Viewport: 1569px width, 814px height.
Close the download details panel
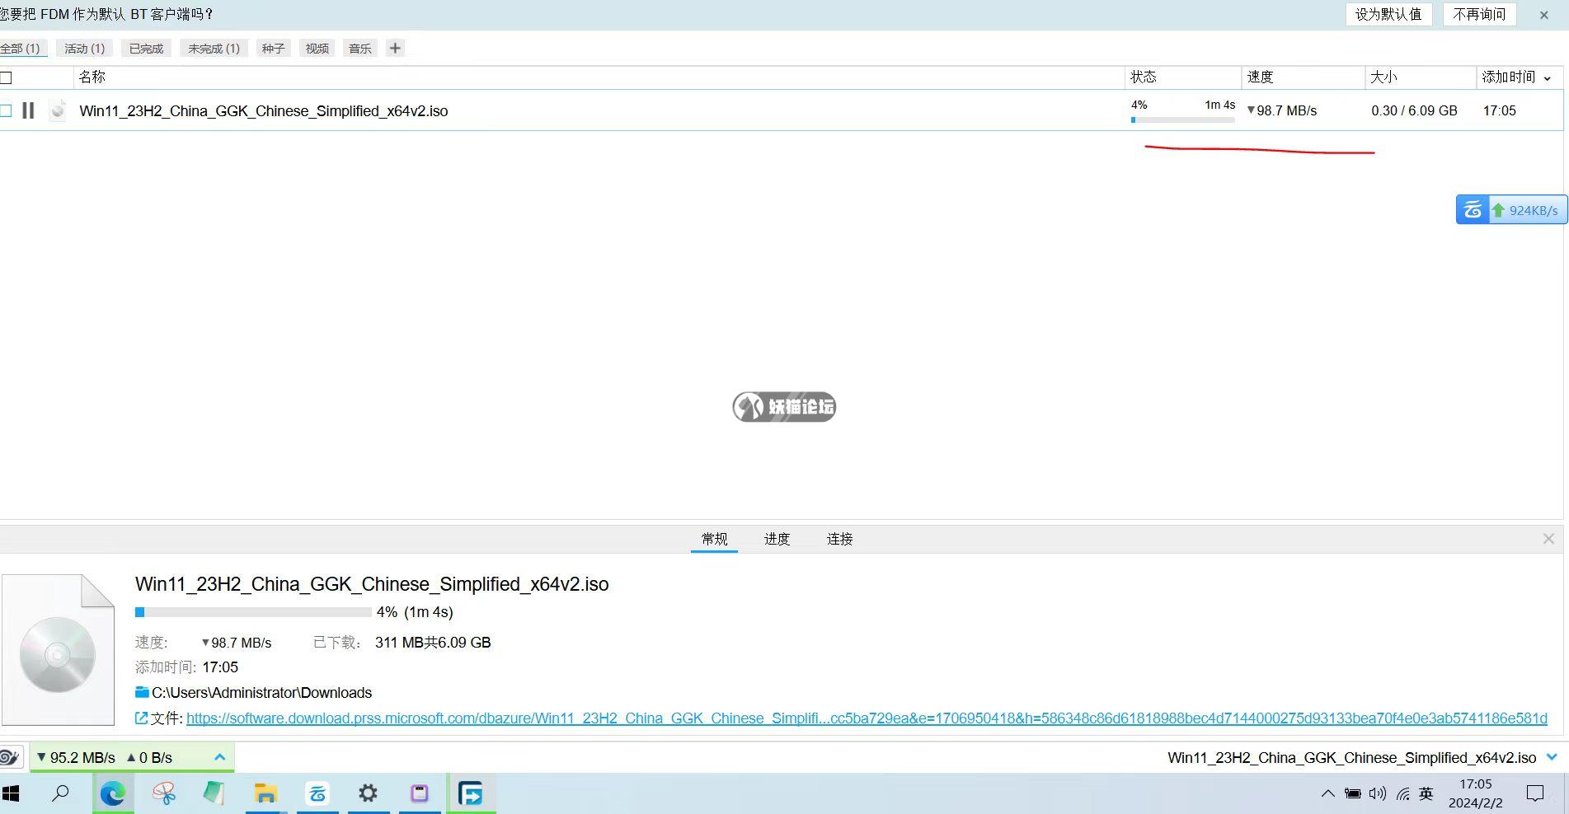click(1548, 538)
